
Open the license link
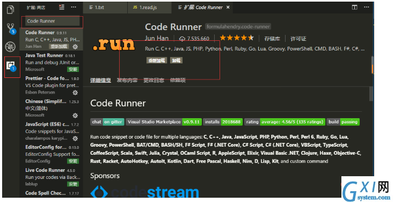pos(298,39)
